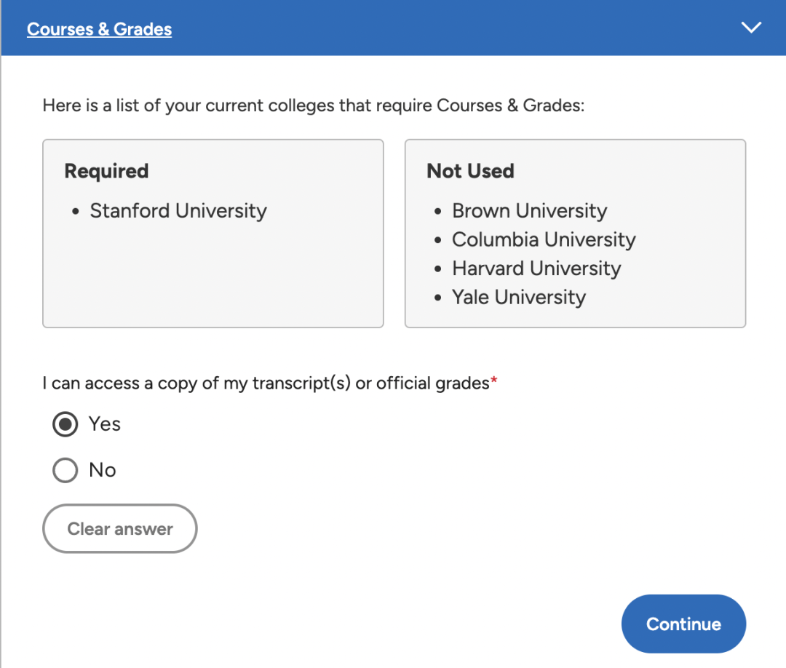Open the Courses & Grades header link
Screen dimensions: 786x668
tap(99, 29)
